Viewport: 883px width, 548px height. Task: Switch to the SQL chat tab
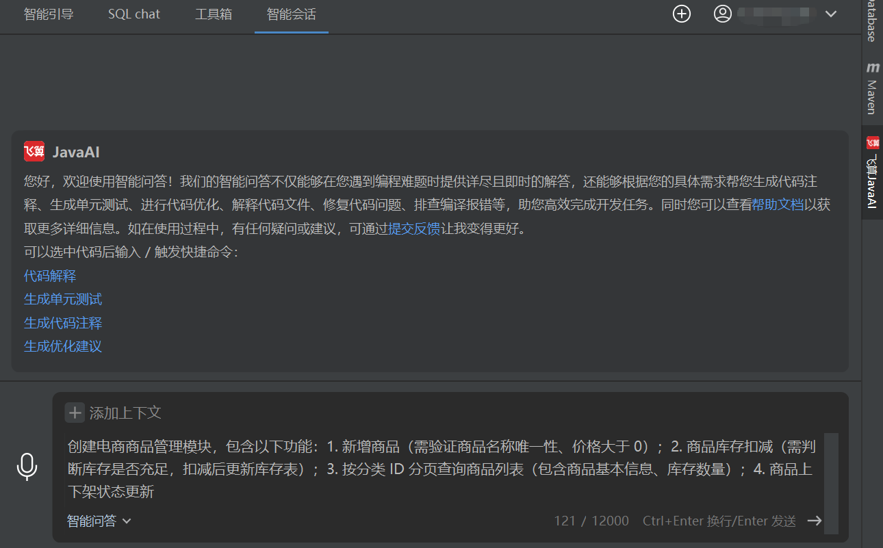[x=133, y=14]
